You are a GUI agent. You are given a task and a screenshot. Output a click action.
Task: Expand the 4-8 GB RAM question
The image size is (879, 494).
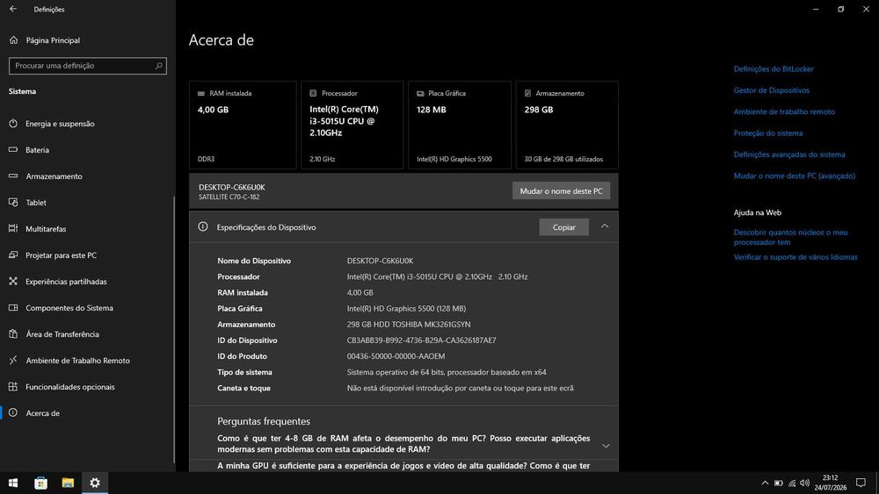pyautogui.click(x=606, y=446)
